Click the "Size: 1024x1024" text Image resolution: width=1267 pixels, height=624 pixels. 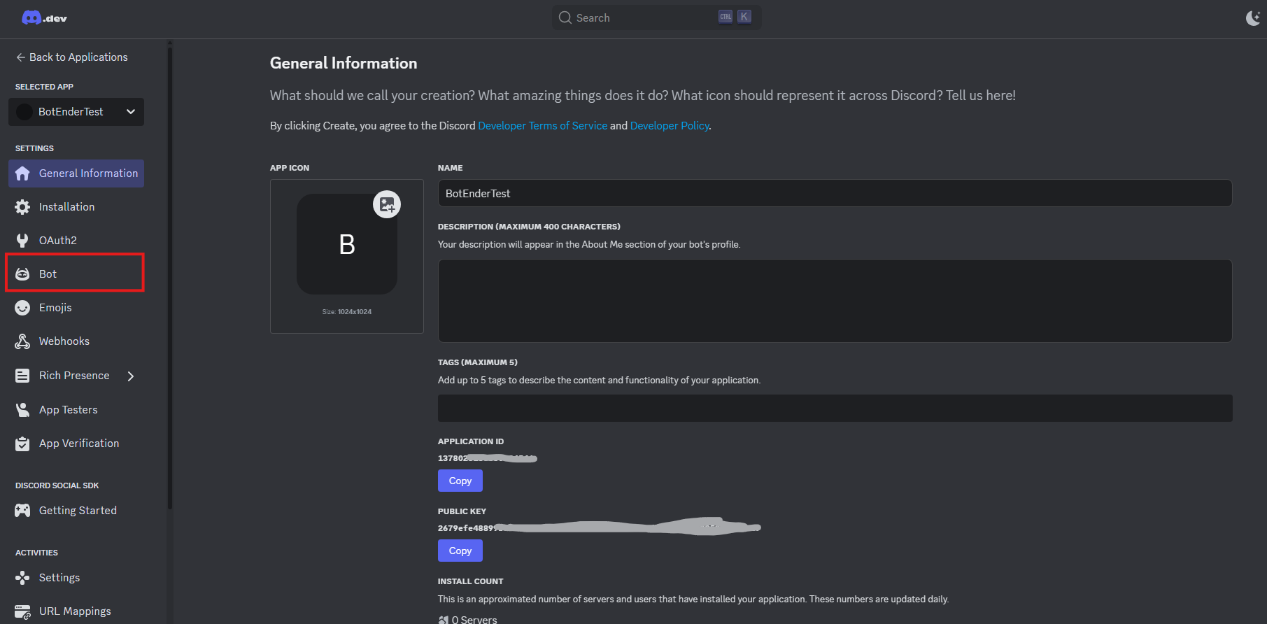pos(347,312)
